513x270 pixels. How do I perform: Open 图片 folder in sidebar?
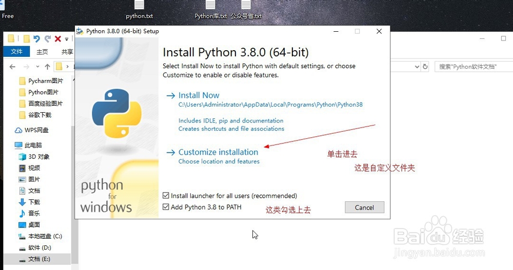click(29, 179)
